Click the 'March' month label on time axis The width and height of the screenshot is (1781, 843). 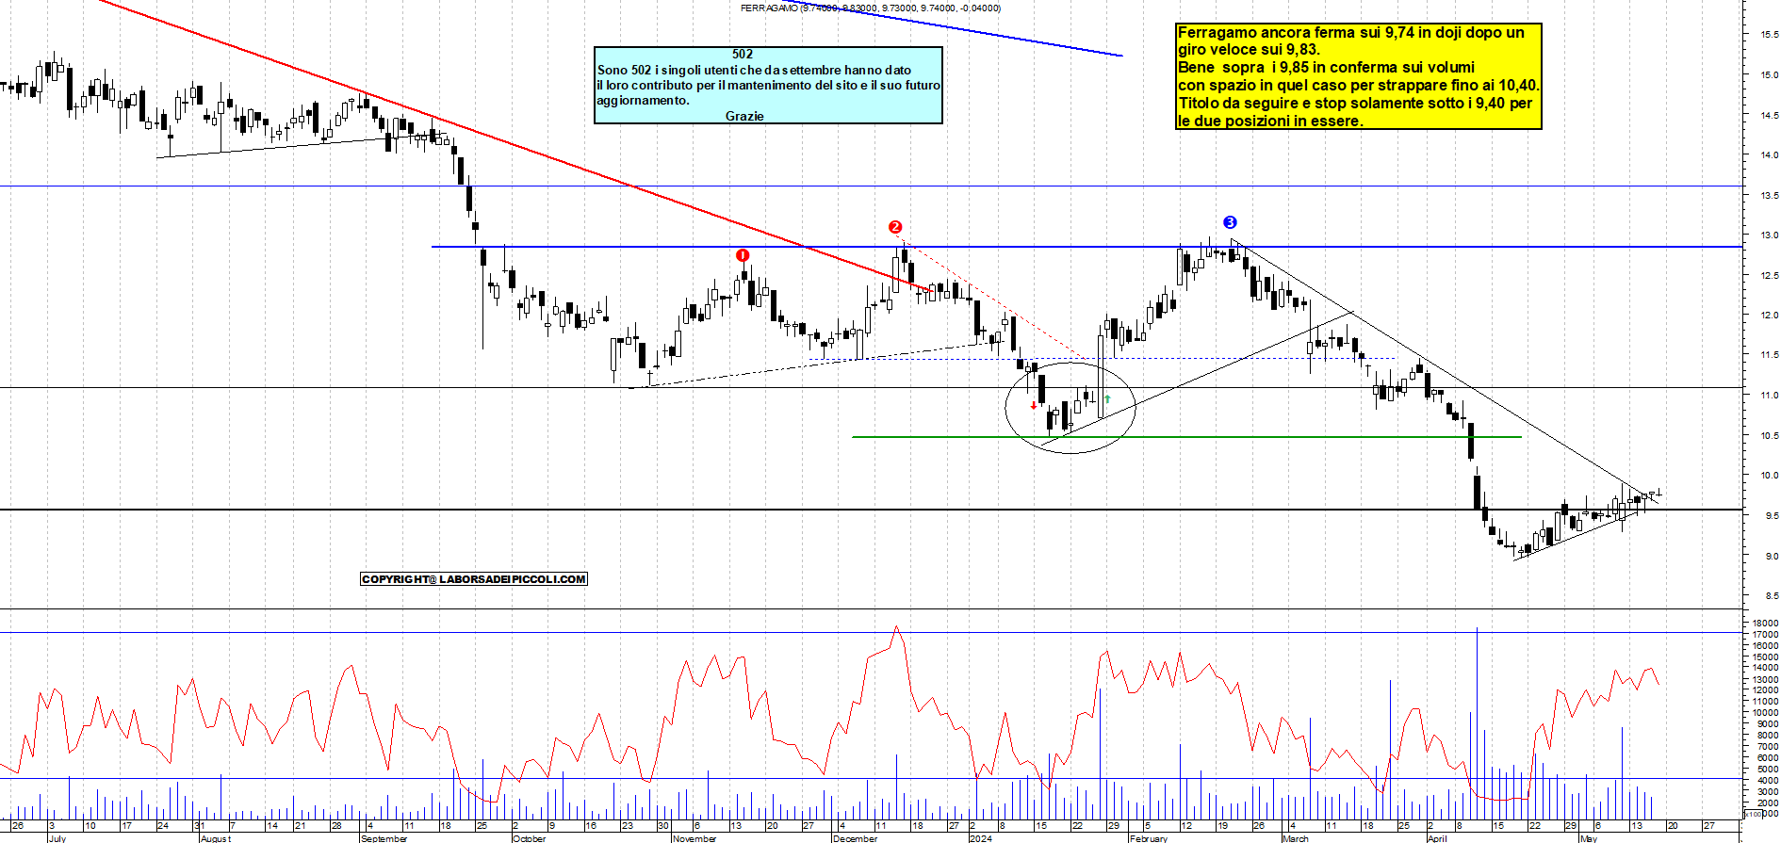[x=1296, y=838]
